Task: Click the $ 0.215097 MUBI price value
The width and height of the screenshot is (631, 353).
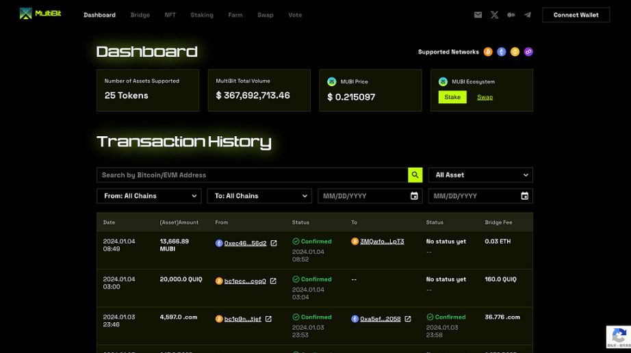Action: (x=351, y=97)
